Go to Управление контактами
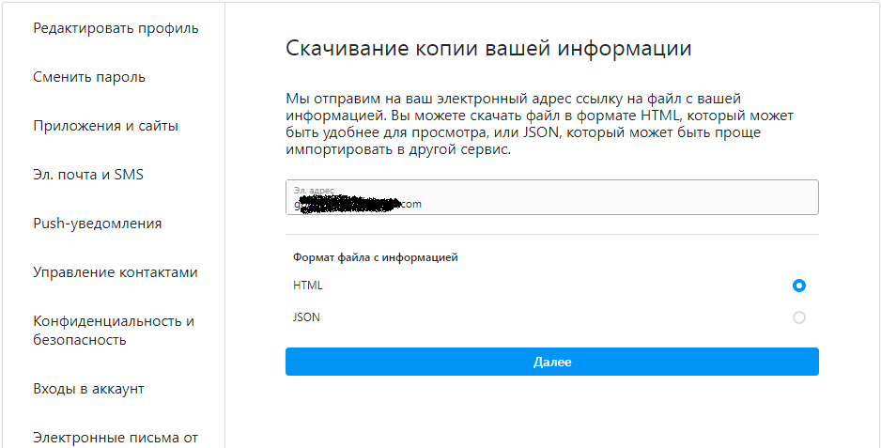The image size is (881, 448). (116, 272)
